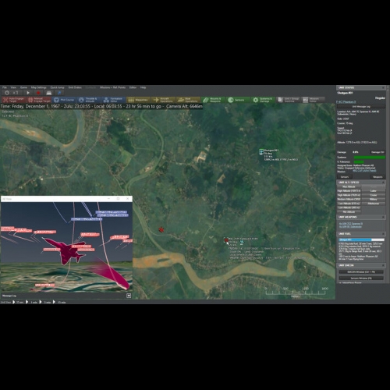This screenshot has height=390, width=390.
Task: Open the Sensors toolbar button
Action: click(238, 100)
